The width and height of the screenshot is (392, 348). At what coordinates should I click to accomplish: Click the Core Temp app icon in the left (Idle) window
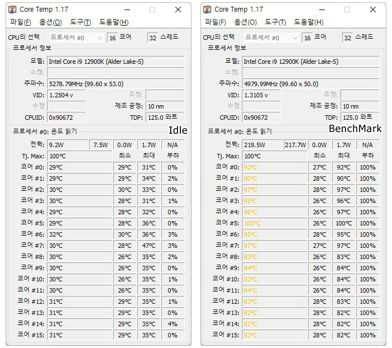(x=12, y=10)
